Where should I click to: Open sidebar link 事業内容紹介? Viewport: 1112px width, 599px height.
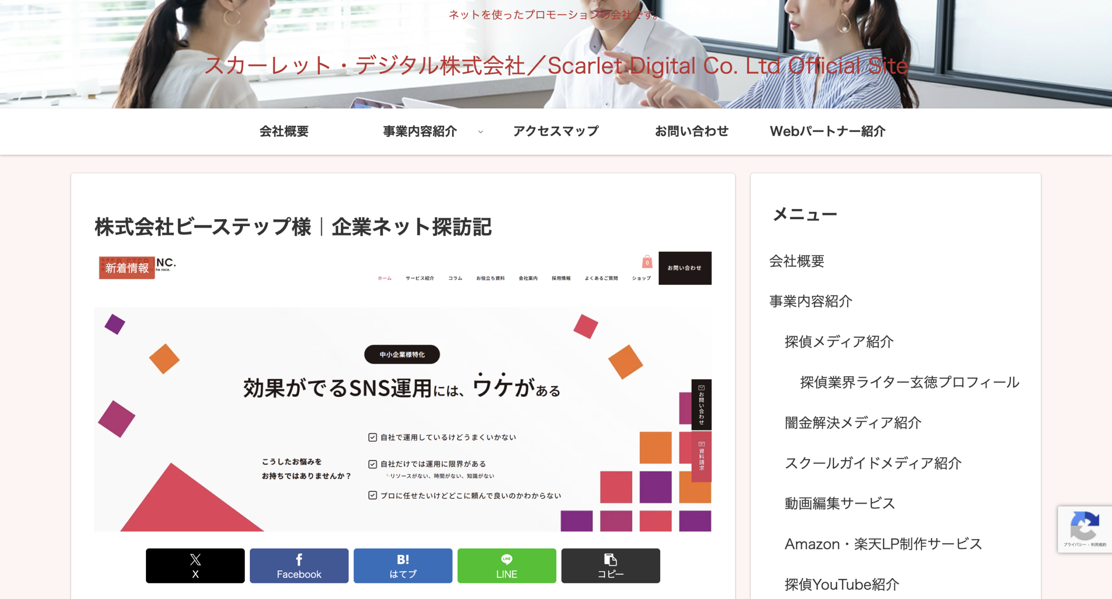point(811,301)
